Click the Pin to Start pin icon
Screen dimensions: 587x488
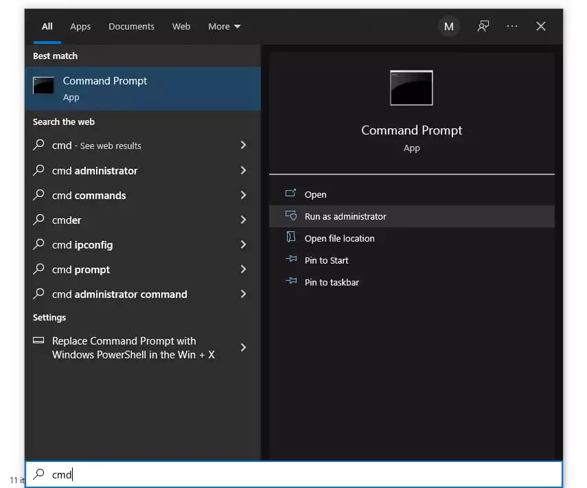coord(291,259)
